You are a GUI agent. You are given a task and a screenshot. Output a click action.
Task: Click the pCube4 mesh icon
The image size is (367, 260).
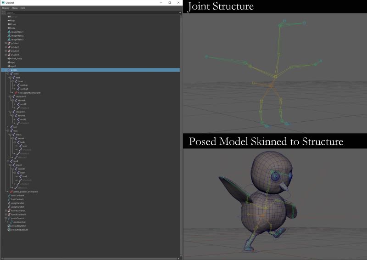(x=9, y=55)
